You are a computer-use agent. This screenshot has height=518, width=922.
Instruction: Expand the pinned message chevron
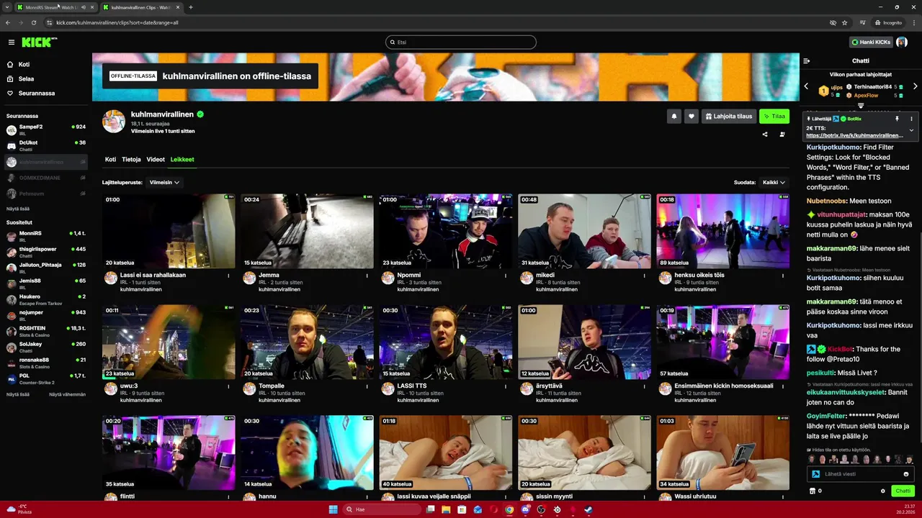click(x=911, y=130)
